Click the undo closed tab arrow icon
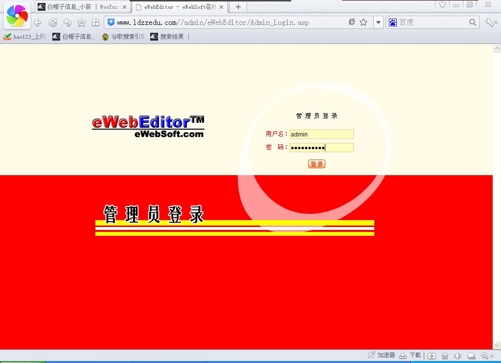 coord(68,23)
